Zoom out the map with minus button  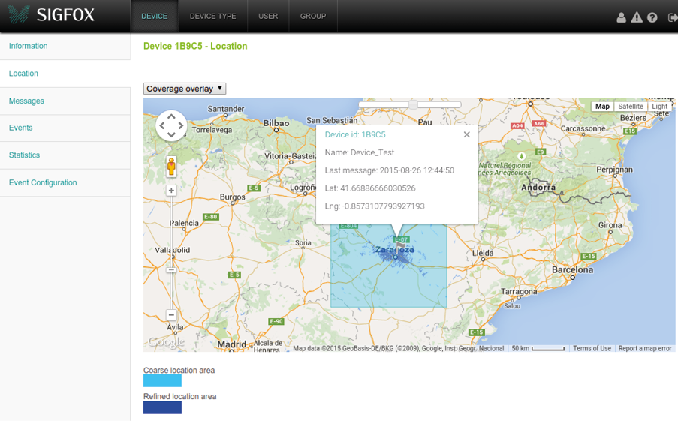[171, 314]
